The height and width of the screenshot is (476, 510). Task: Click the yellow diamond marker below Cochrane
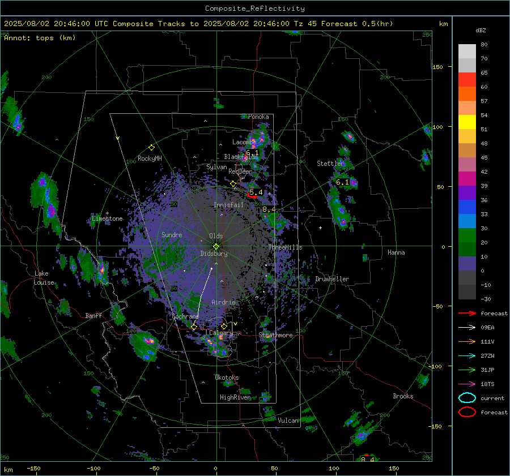[x=194, y=327]
